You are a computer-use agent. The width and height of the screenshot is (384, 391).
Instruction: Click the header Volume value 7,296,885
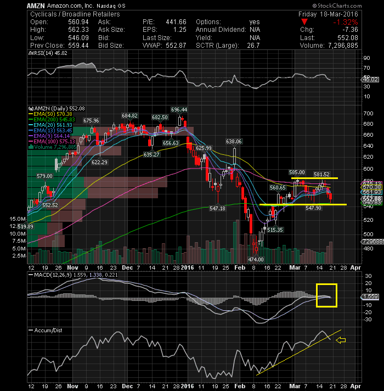point(343,46)
